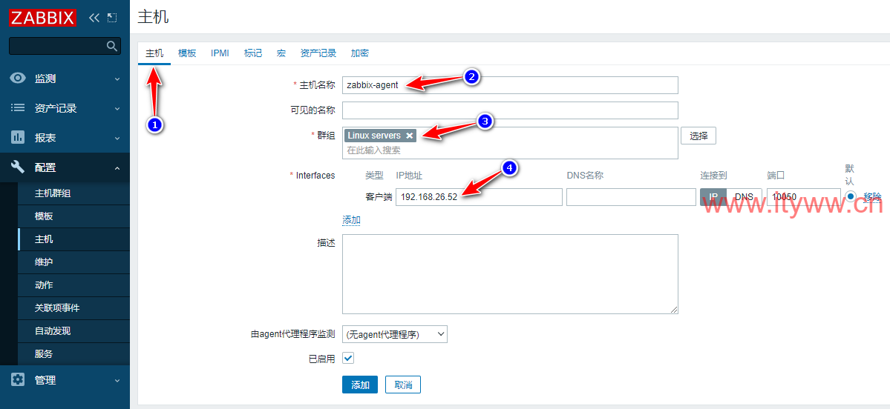Collapse the 配置 menu

(x=117, y=167)
